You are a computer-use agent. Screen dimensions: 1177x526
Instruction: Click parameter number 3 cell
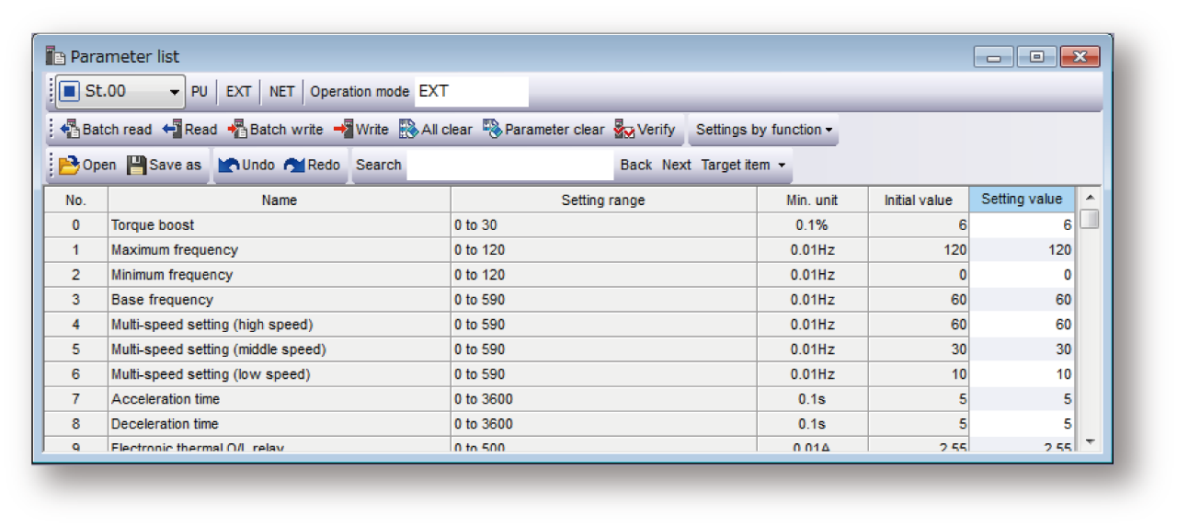(x=76, y=300)
